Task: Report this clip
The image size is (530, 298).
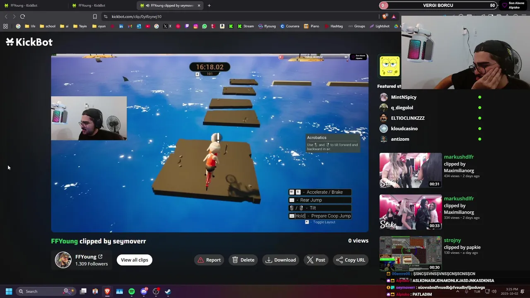Action: (x=209, y=260)
